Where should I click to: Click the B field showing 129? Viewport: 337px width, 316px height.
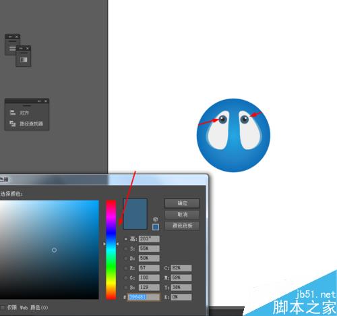coord(149,287)
